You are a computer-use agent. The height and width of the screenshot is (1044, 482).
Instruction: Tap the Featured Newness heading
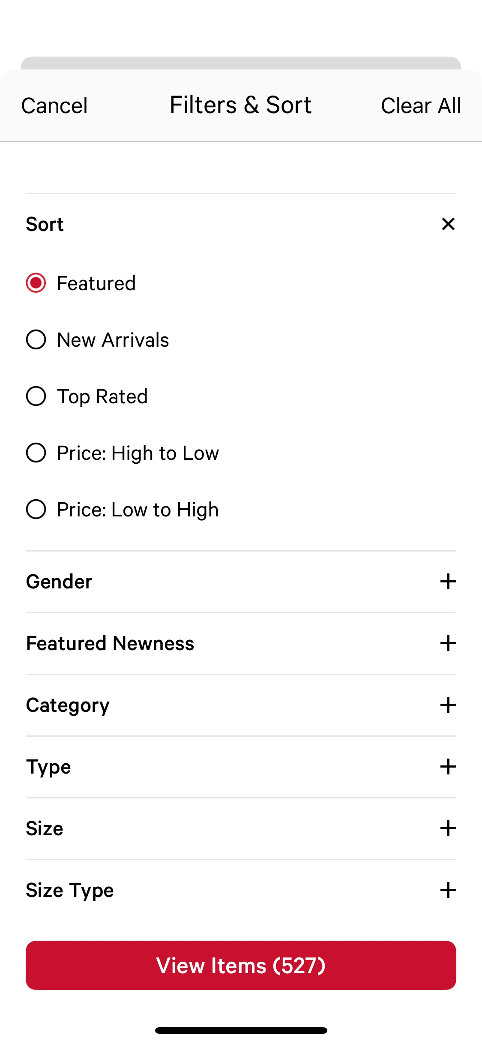110,643
